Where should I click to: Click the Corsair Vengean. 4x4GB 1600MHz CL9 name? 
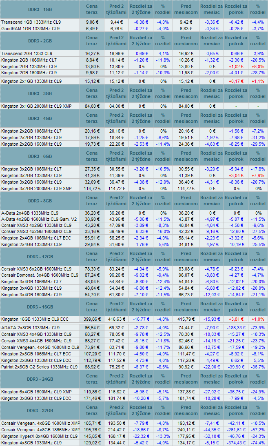click(40, 347)
